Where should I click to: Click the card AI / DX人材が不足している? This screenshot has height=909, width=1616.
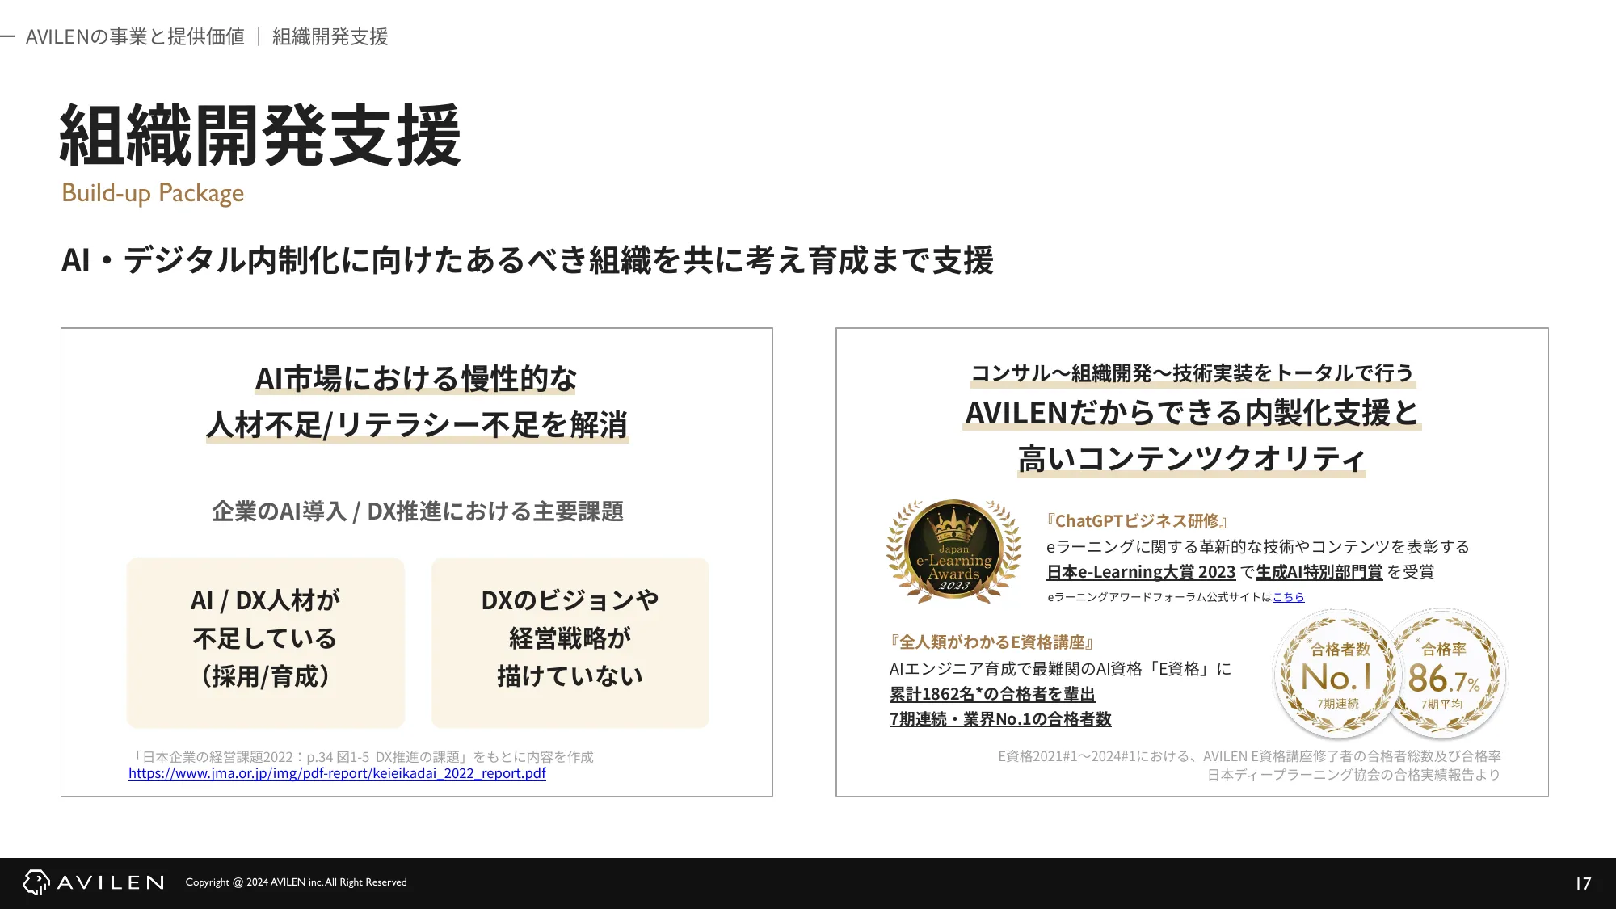pos(266,642)
